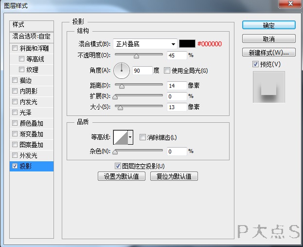Tick the 消除锯齿 checkbox
Viewport: 303px width, 247px height.
click(143, 137)
